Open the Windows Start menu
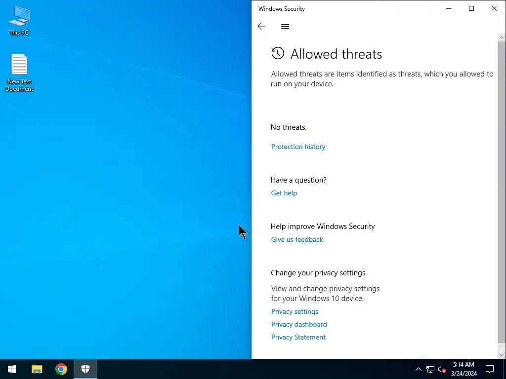The height and width of the screenshot is (379, 506). click(12, 369)
